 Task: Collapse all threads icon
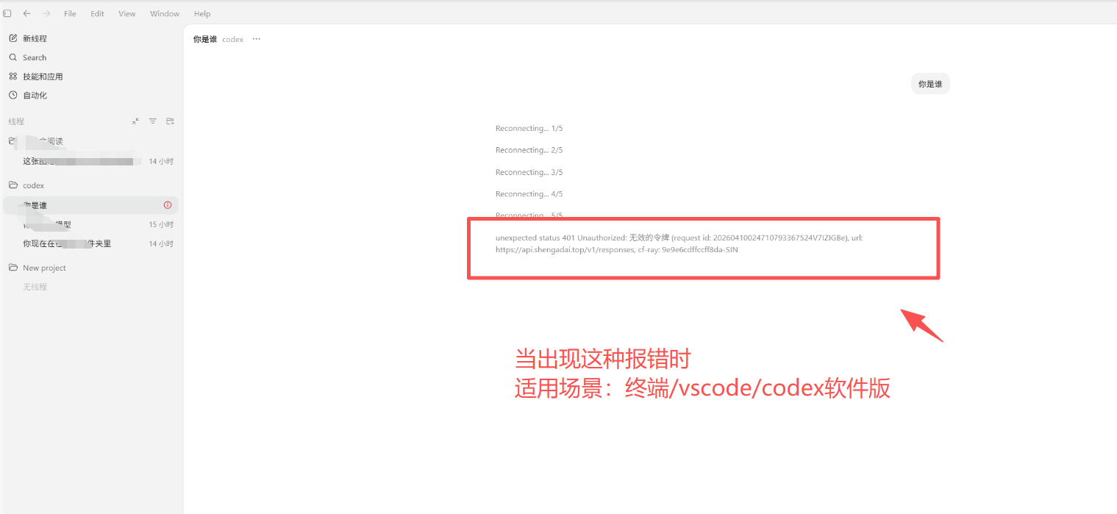(135, 121)
